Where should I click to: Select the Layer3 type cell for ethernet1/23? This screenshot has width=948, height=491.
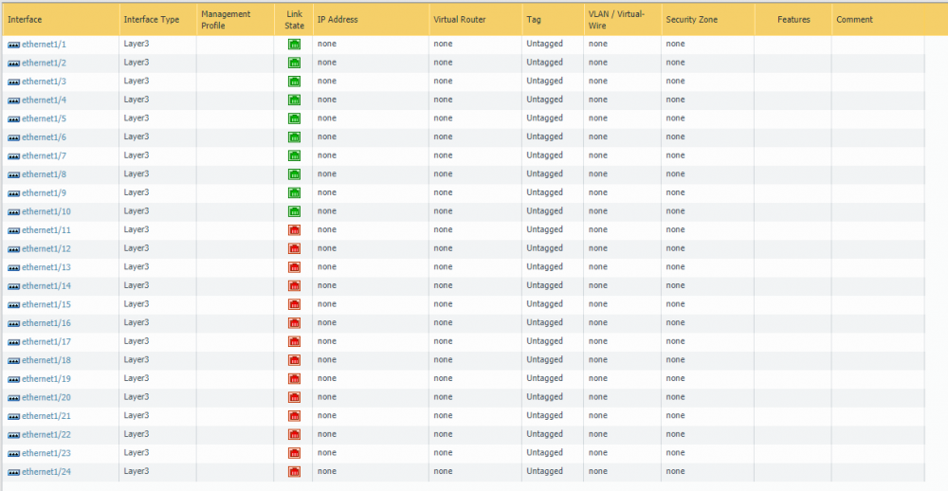point(137,453)
